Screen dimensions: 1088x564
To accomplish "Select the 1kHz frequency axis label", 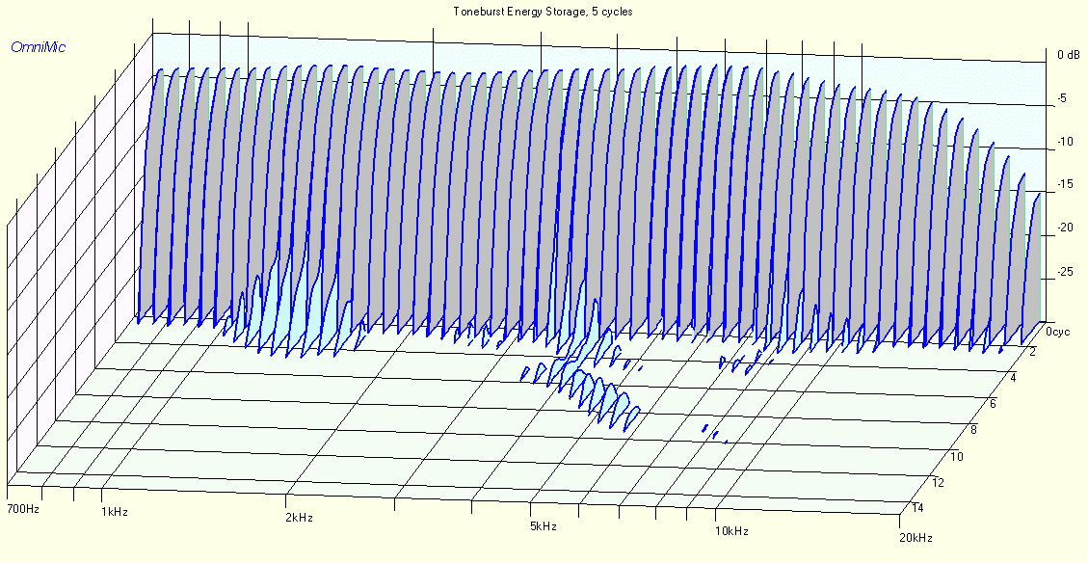I will coord(114,512).
